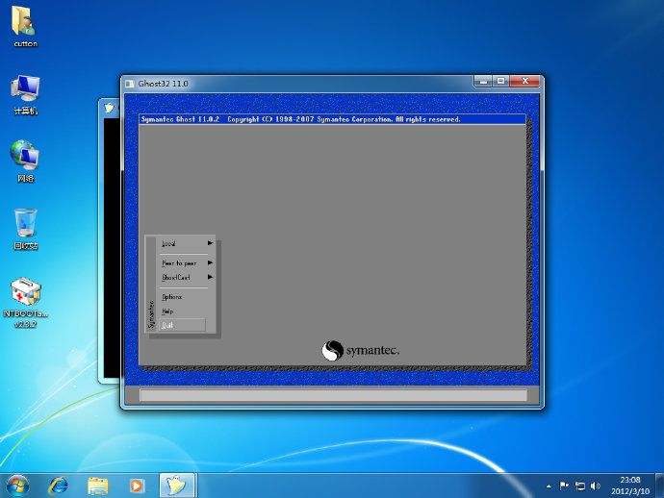This screenshot has height=498, width=664.
Task: Expand the Peer to peer submenu arrow
Action: pyautogui.click(x=210, y=262)
